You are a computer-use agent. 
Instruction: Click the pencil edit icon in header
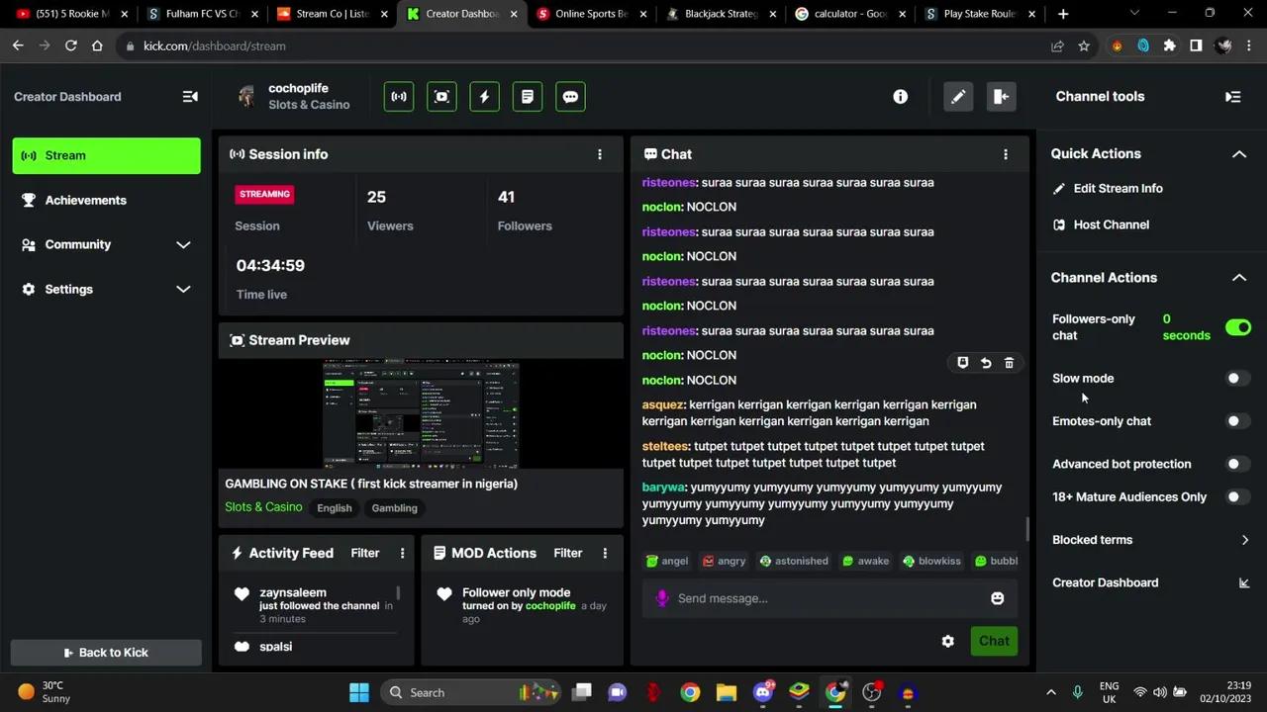click(x=957, y=97)
